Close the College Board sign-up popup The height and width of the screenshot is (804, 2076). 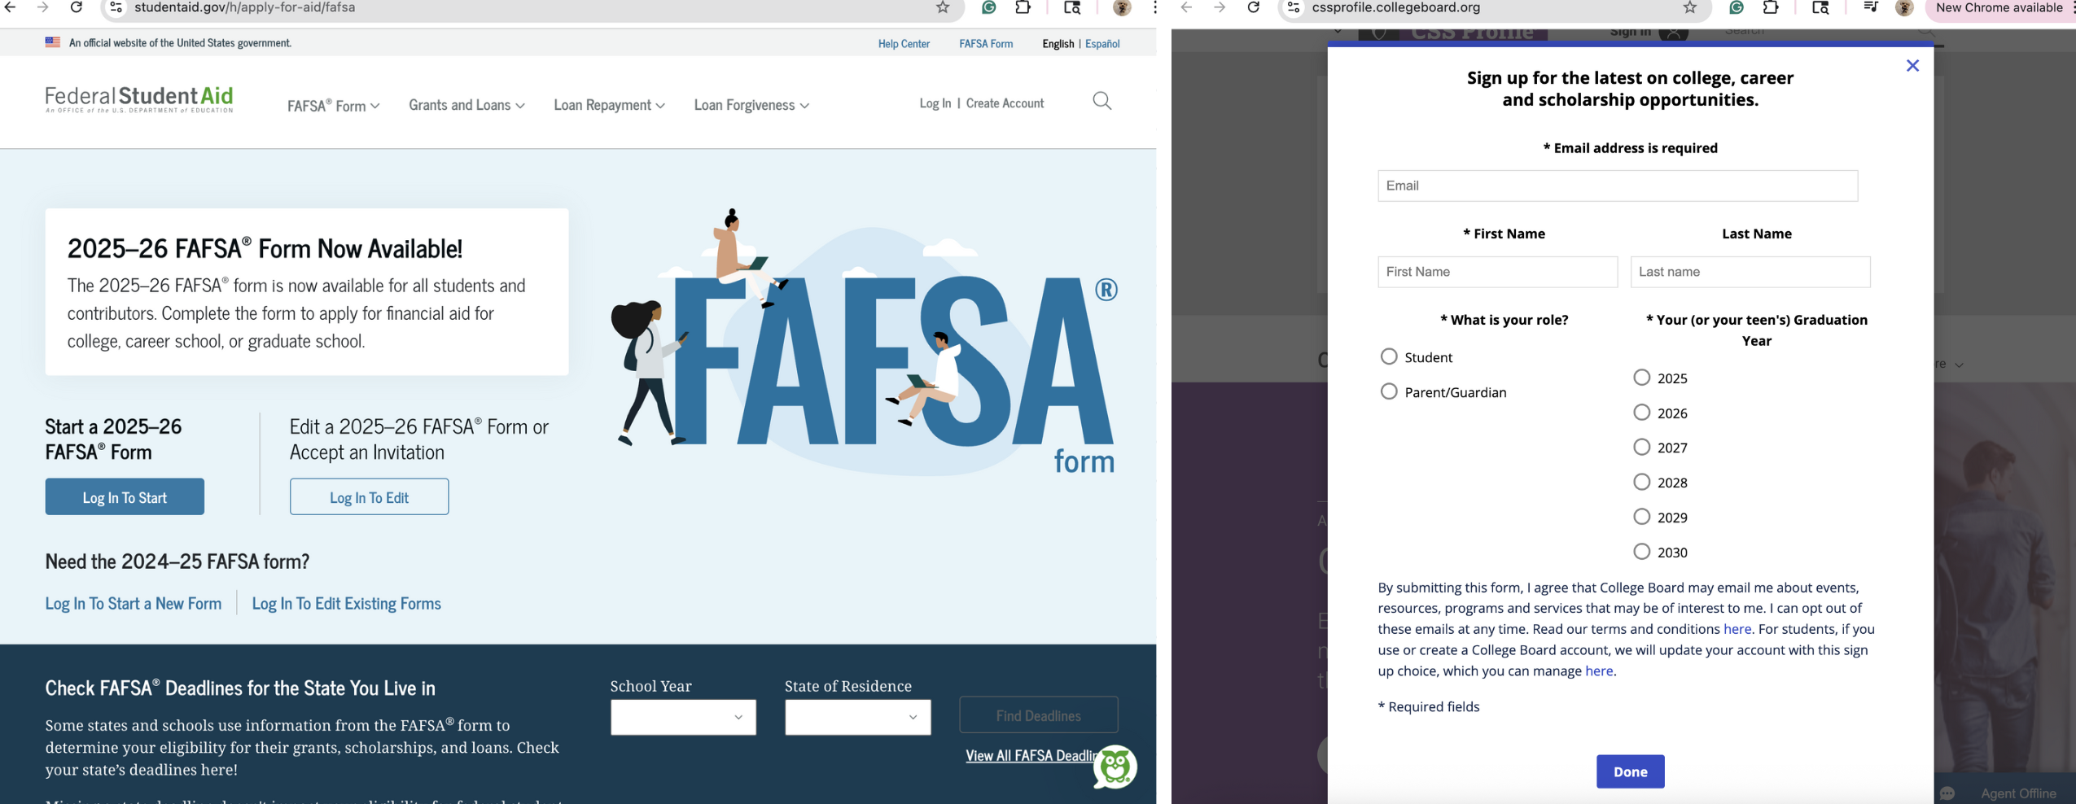click(1912, 65)
